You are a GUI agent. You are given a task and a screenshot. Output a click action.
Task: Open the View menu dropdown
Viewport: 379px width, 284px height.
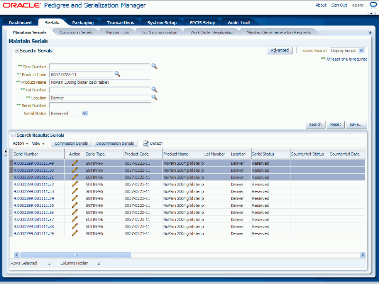point(38,143)
